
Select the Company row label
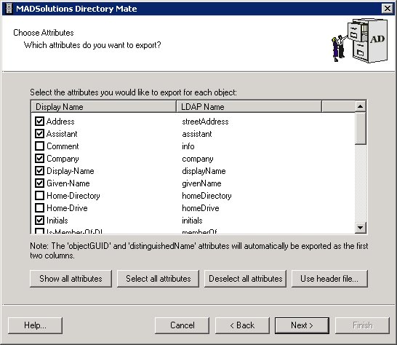[63, 159]
